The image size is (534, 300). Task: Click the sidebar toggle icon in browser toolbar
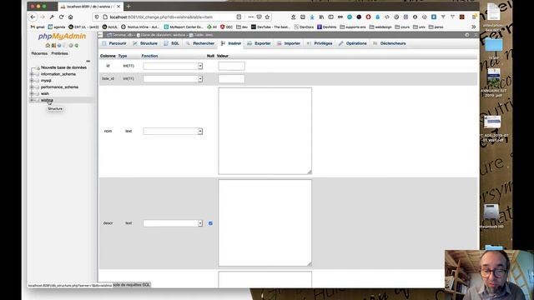pyautogui.click(x=330, y=17)
